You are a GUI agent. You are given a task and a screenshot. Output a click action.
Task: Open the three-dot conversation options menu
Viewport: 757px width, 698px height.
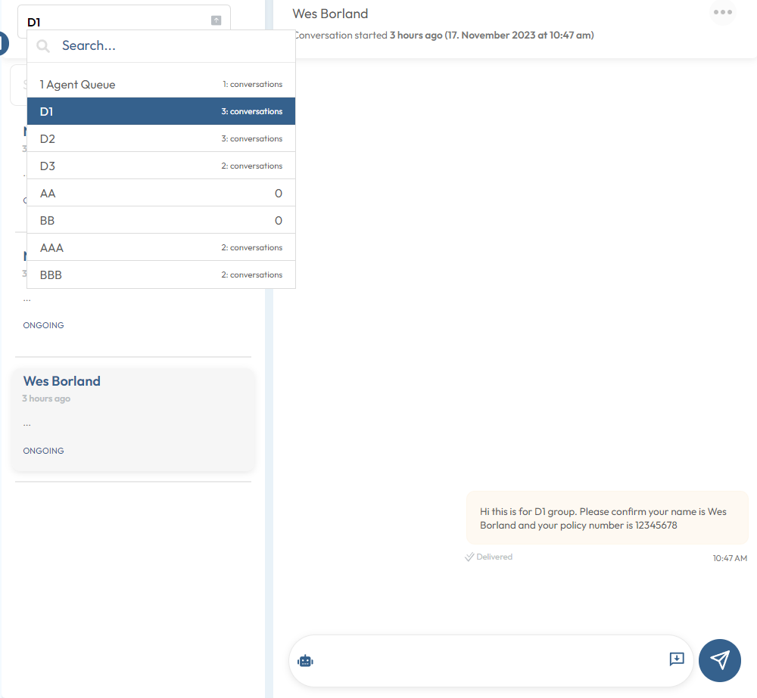click(723, 12)
